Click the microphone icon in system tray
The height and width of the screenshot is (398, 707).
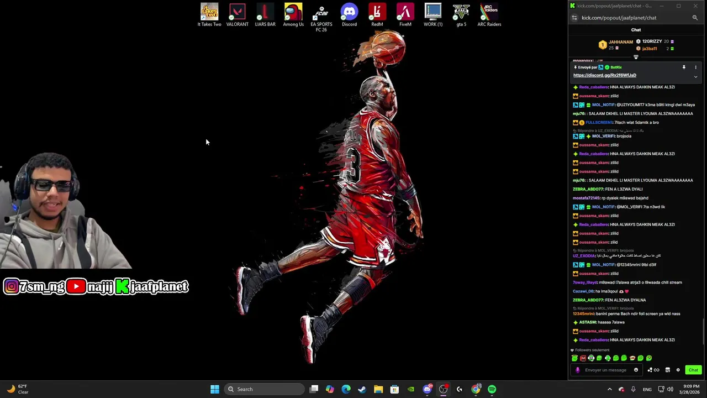[x=633, y=390]
